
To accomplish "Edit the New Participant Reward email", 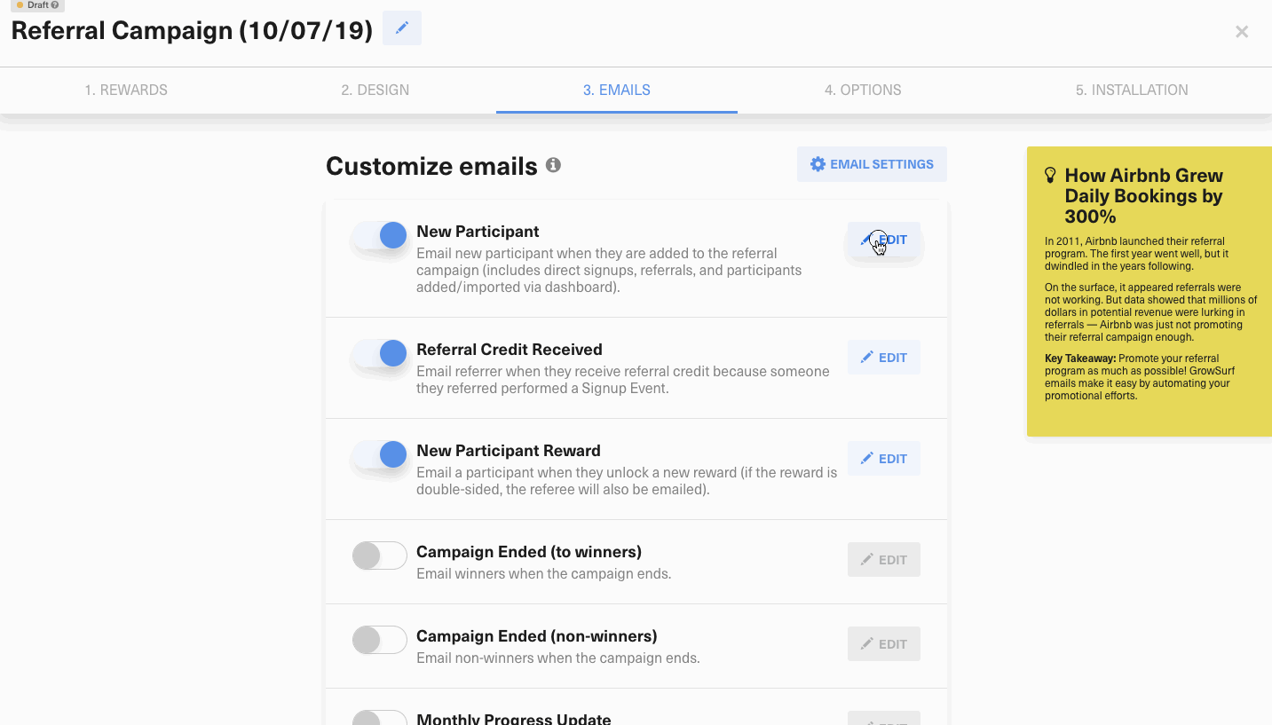I will (x=884, y=459).
